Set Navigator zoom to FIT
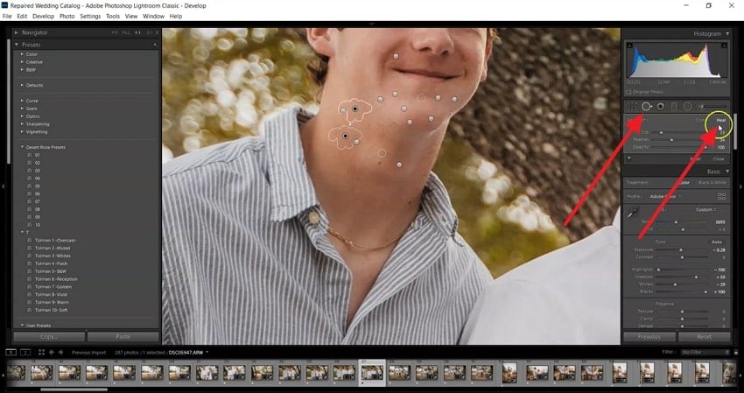 click(x=115, y=32)
